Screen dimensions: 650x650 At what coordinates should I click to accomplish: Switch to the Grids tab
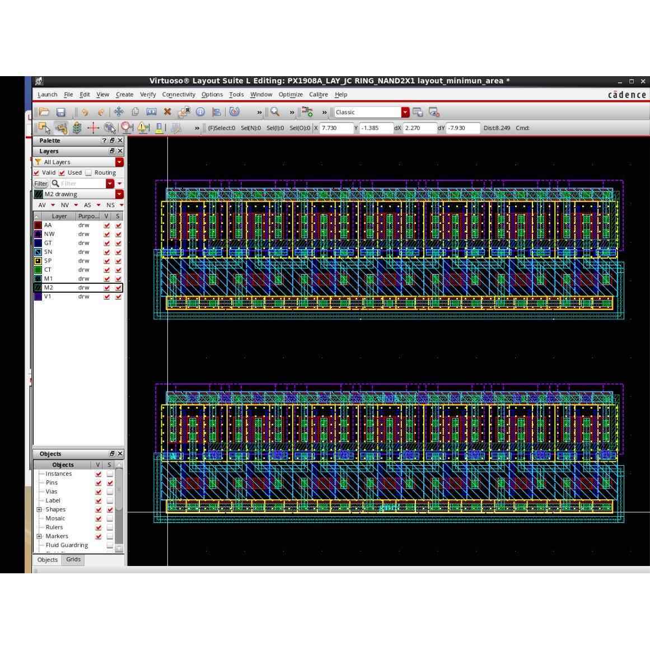pyautogui.click(x=73, y=560)
